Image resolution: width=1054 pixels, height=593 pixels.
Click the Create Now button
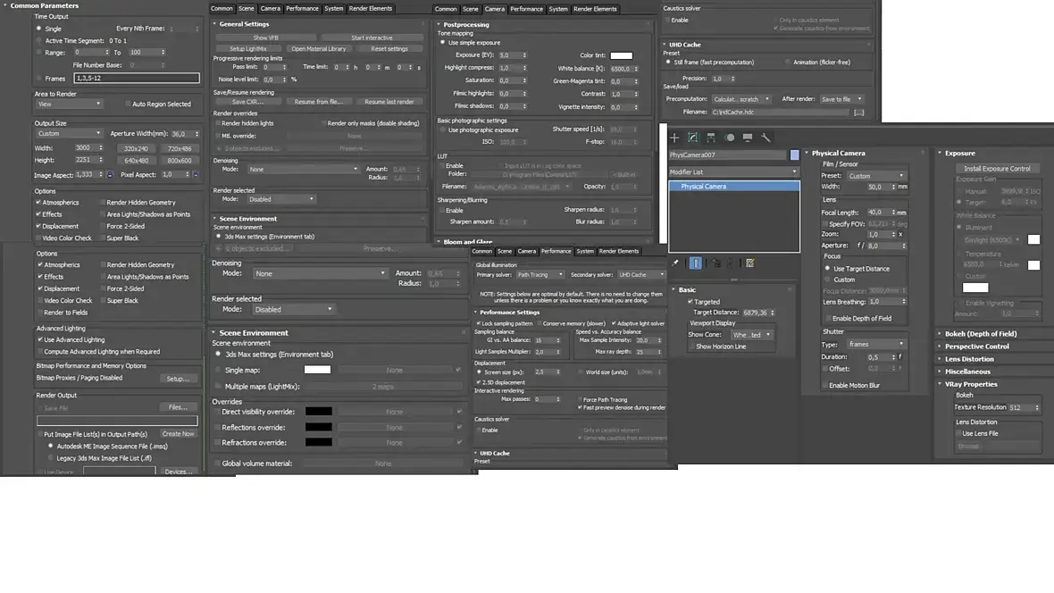click(178, 434)
